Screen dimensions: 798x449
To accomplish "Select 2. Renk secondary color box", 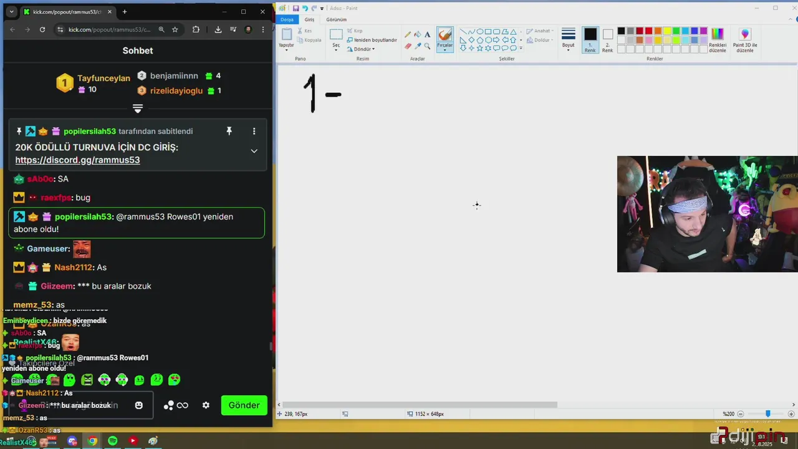I will pyautogui.click(x=608, y=40).
